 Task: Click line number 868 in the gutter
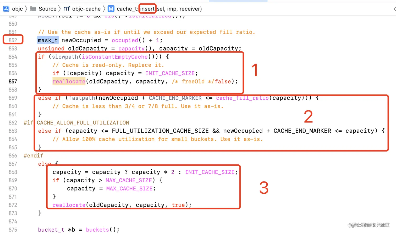13,172
